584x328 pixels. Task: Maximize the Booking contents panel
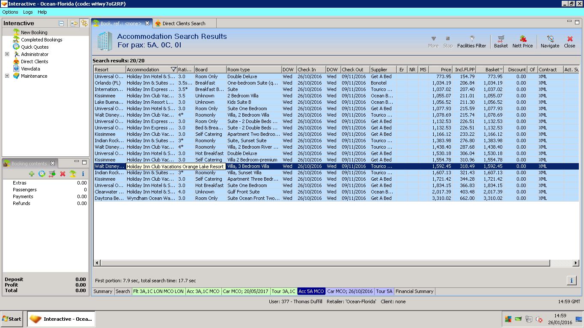click(x=84, y=162)
